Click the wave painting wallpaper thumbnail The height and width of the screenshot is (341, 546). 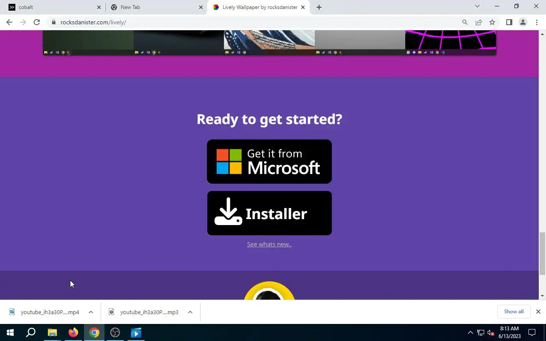coord(269,43)
